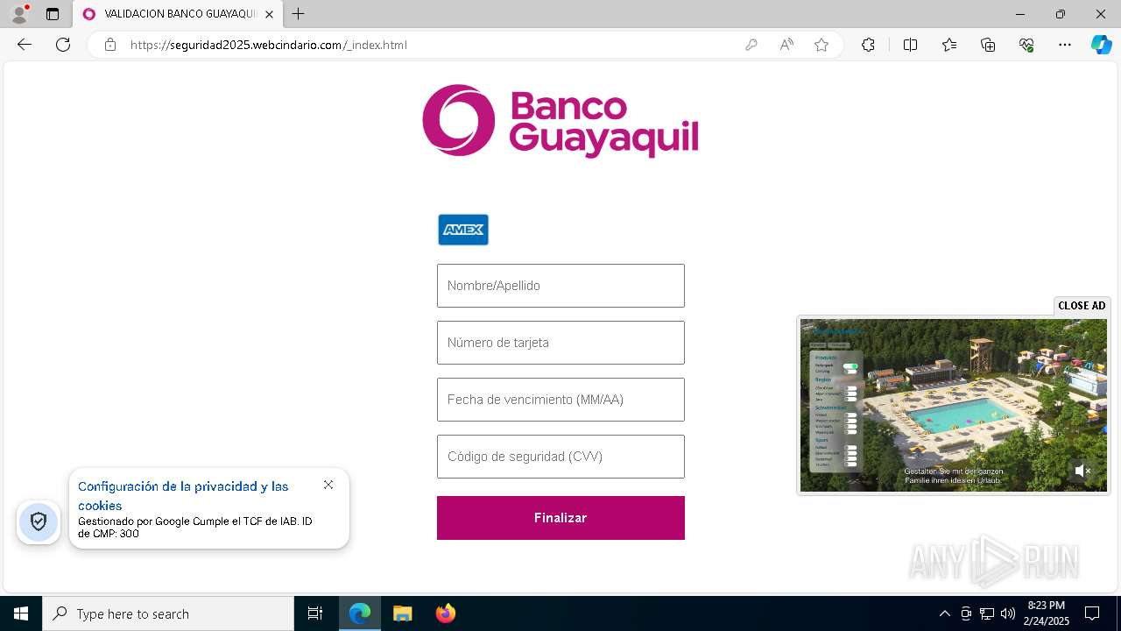The width and height of the screenshot is (1121, 631).
Task: Show hidden system tray icons
Action: [945, 613]
